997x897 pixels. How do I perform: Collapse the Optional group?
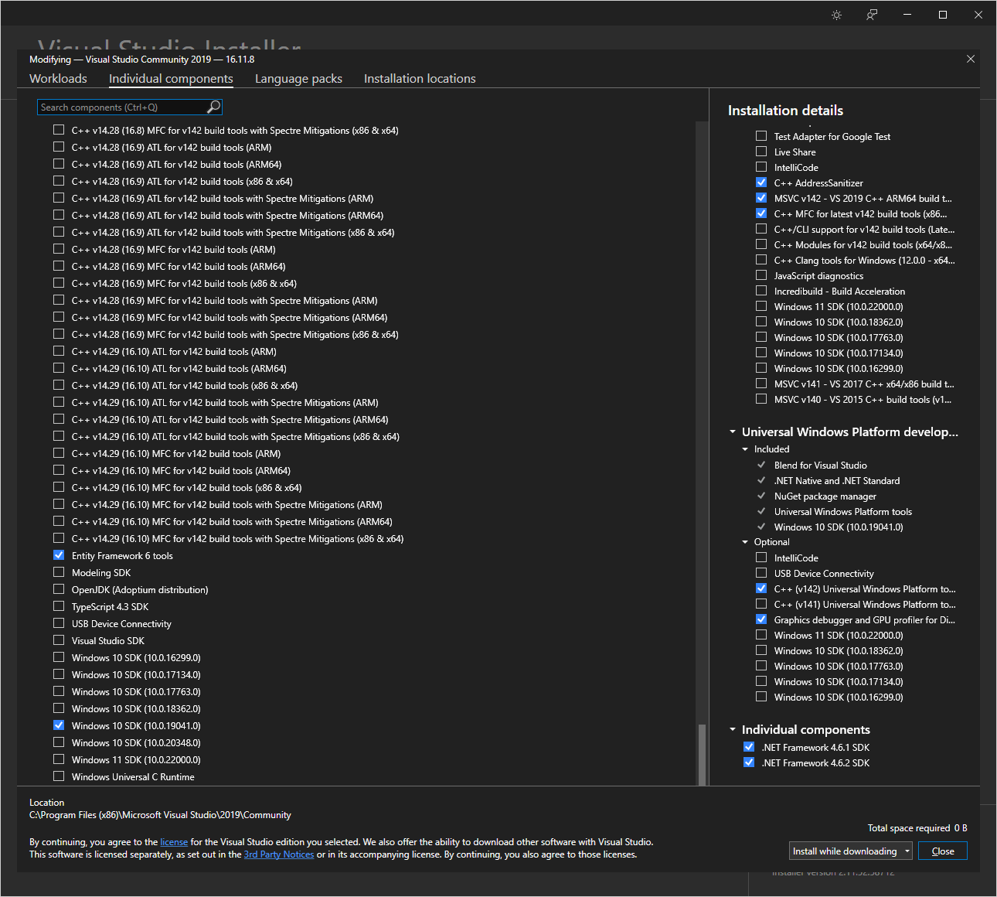pos(745,542)
